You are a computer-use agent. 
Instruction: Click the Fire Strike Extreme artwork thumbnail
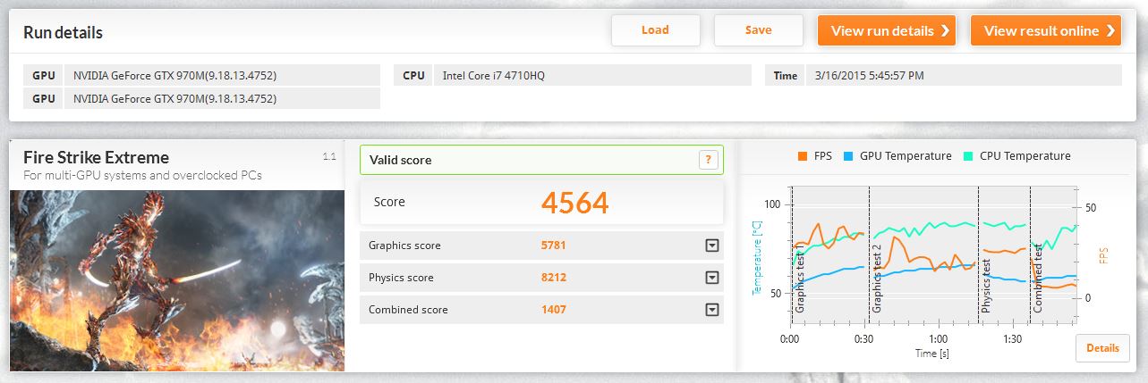tap(177, 279)
